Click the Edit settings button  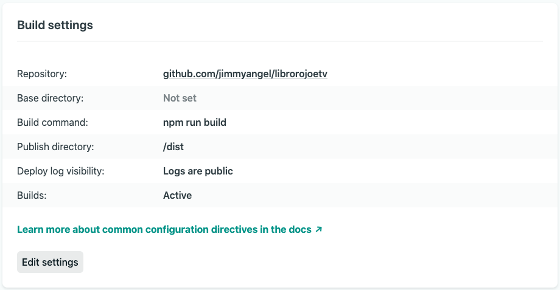point(50,262)
